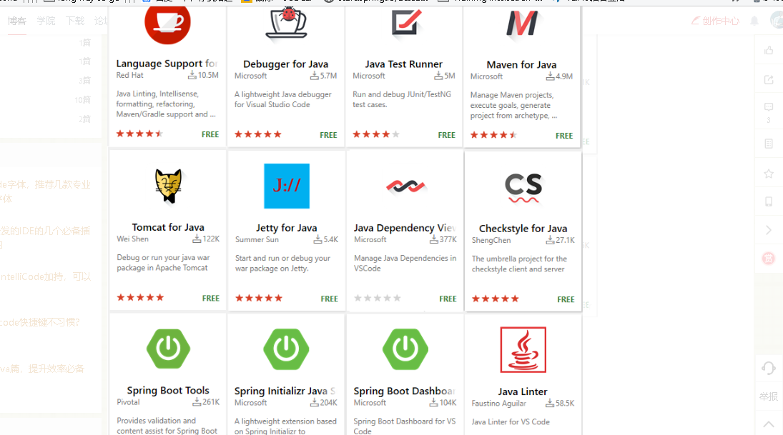Click the Java Test Runner checkmark icon

coord(406,23)
